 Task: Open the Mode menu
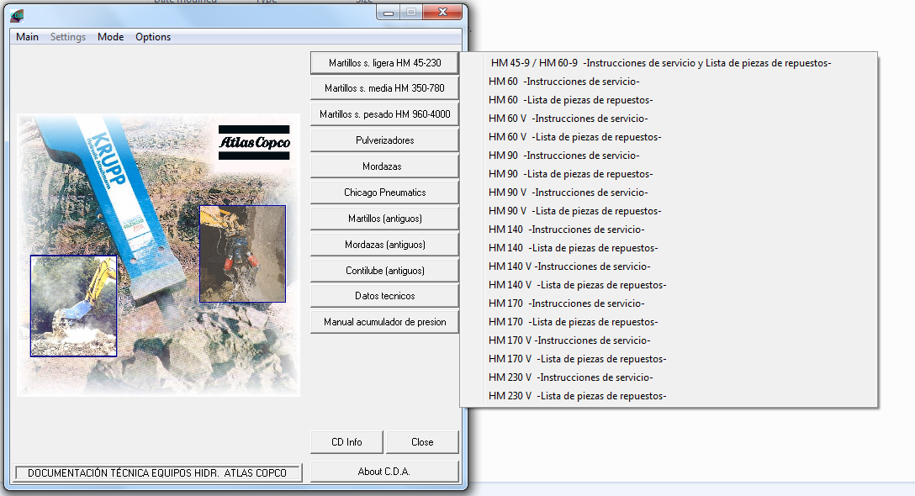point(110,37)
